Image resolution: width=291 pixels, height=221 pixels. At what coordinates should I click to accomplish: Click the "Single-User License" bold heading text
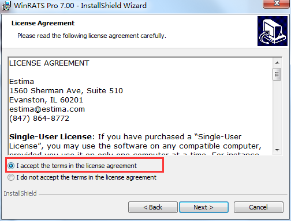(x=51, y=137)
